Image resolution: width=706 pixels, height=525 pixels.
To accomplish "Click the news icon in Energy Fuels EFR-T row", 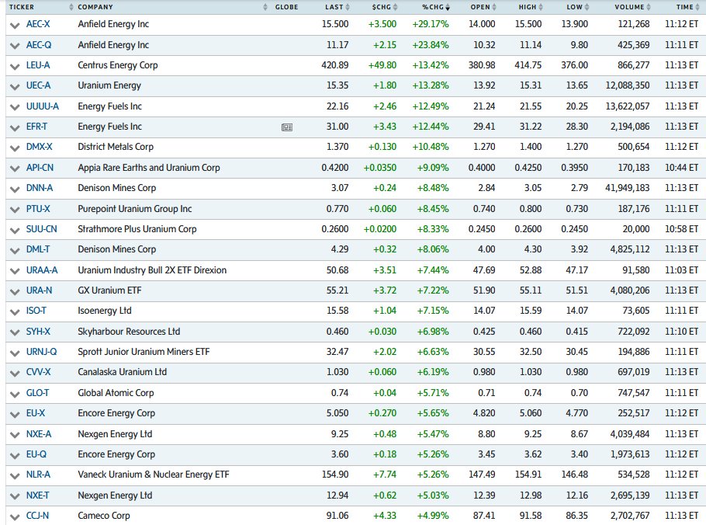I will click(286, 127).
